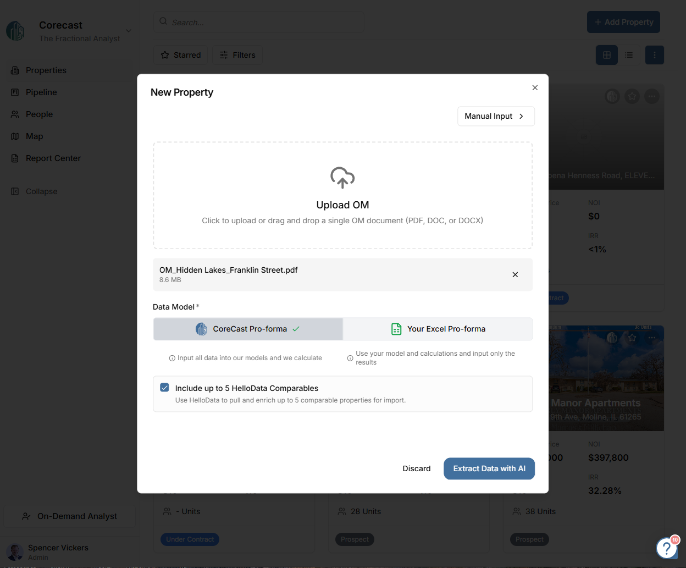686x568 pixels.
Task: Click the Report Center document icon
Action: click(15, 158)
